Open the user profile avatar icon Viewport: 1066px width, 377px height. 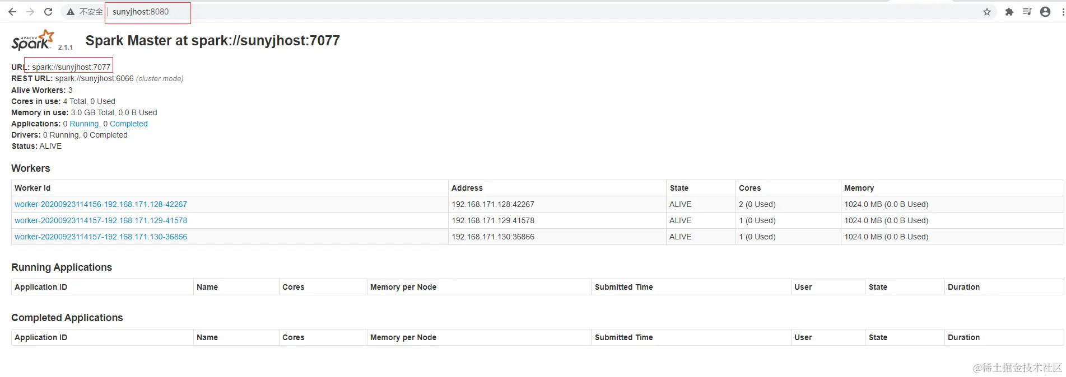(1045, 12)
